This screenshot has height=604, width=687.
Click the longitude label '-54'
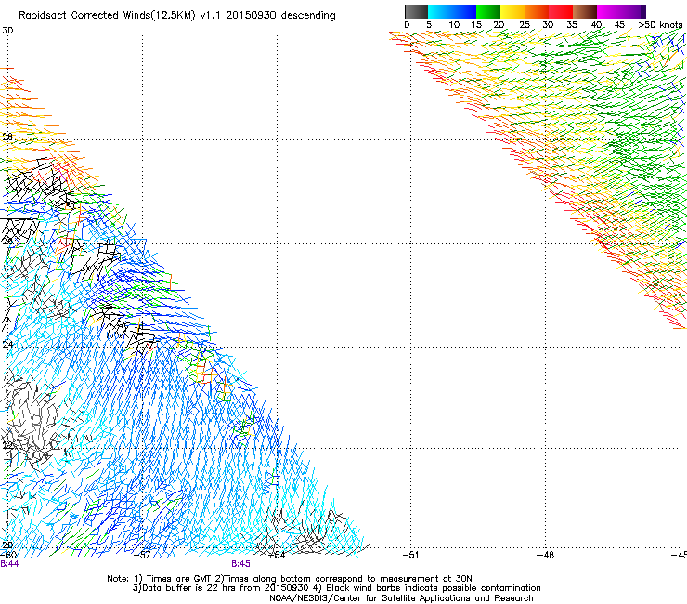click(x=277, y=555)
